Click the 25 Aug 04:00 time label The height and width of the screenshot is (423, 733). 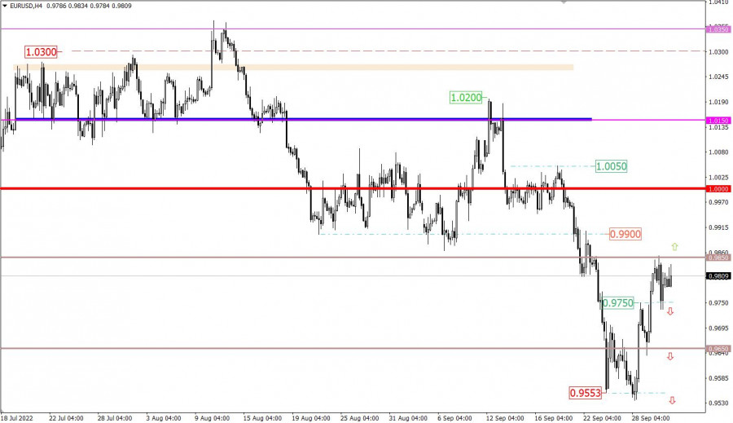359,418
